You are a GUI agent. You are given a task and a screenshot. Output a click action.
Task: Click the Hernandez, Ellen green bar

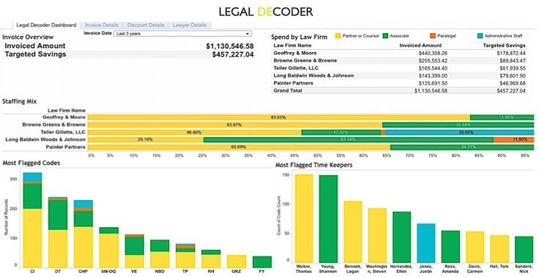coord(401,237)
